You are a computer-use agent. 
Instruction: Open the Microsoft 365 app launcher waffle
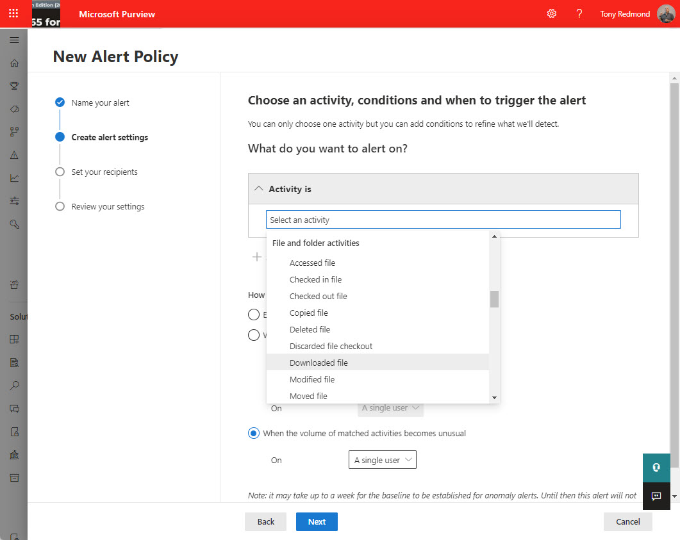click(13, 13)
